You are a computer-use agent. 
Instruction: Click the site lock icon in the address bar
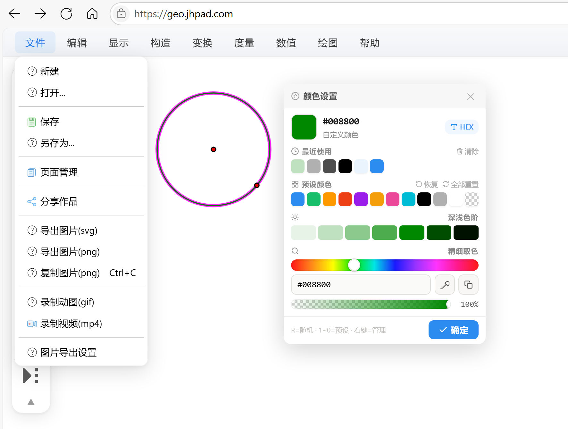coord(121,13)
